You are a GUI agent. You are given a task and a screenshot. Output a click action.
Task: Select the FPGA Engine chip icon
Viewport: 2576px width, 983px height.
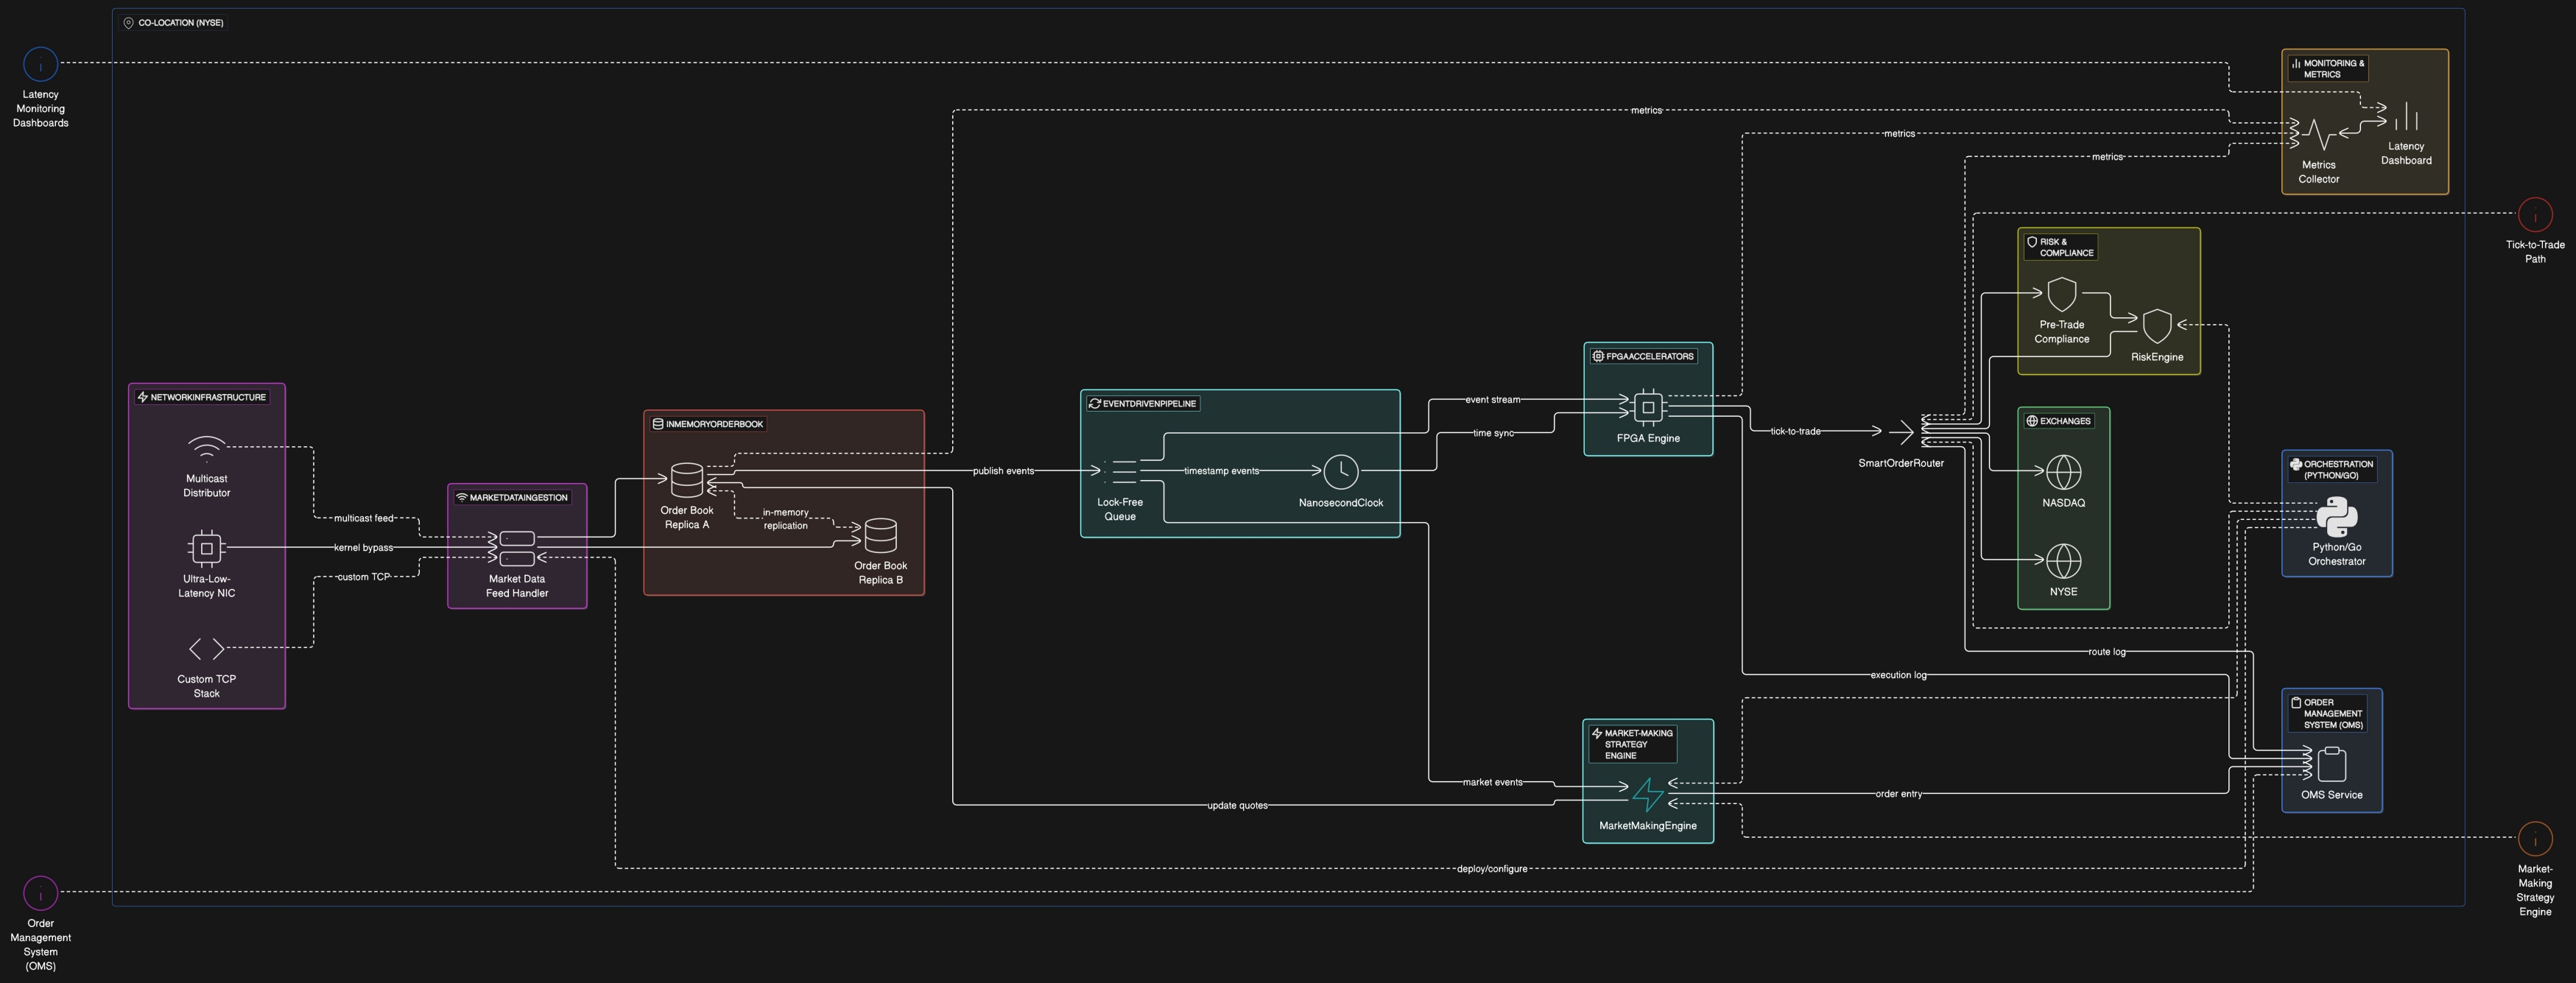[x=1648, y=407]
